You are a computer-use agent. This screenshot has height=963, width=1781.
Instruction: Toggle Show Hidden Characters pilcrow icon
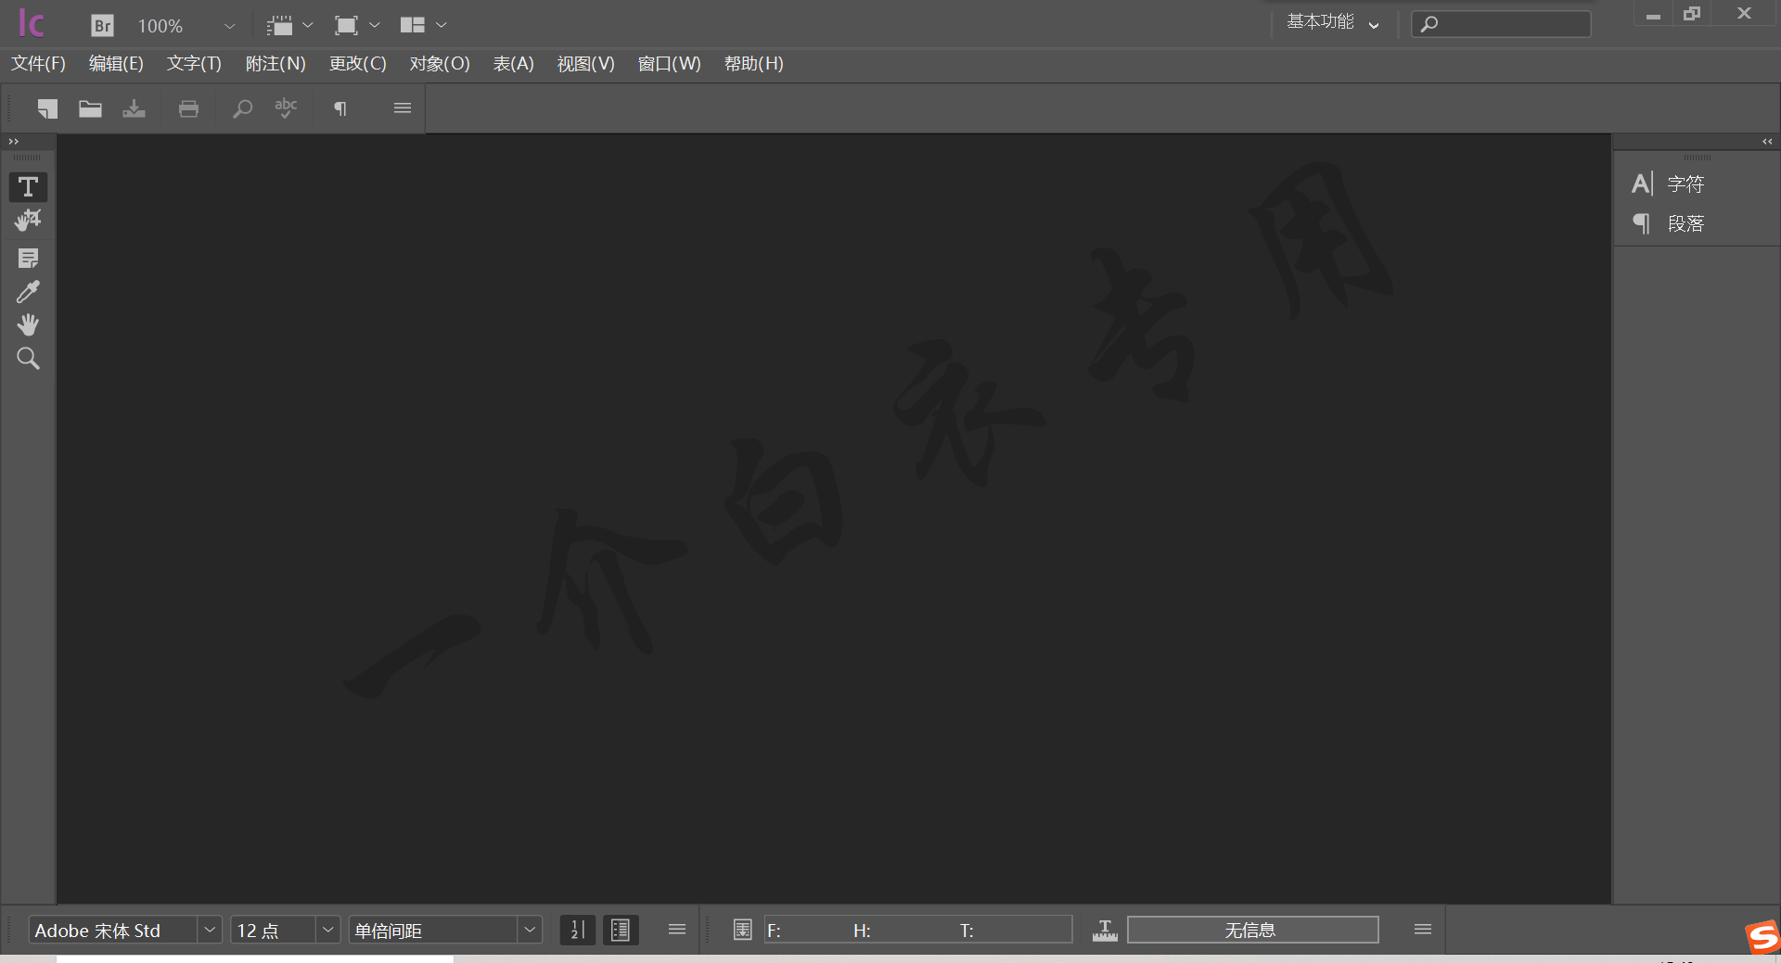340,108
